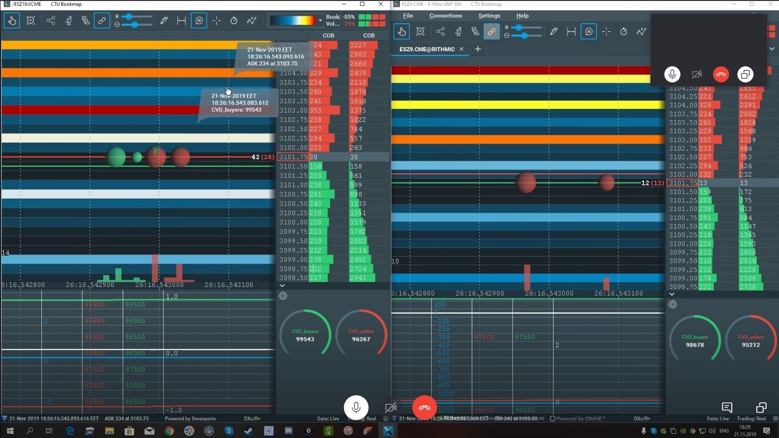Open indicator settings gear above CVD_buyers gauge on left
Image resolution: width=779 pixels, height=438 pixels.
click(283, 296)
